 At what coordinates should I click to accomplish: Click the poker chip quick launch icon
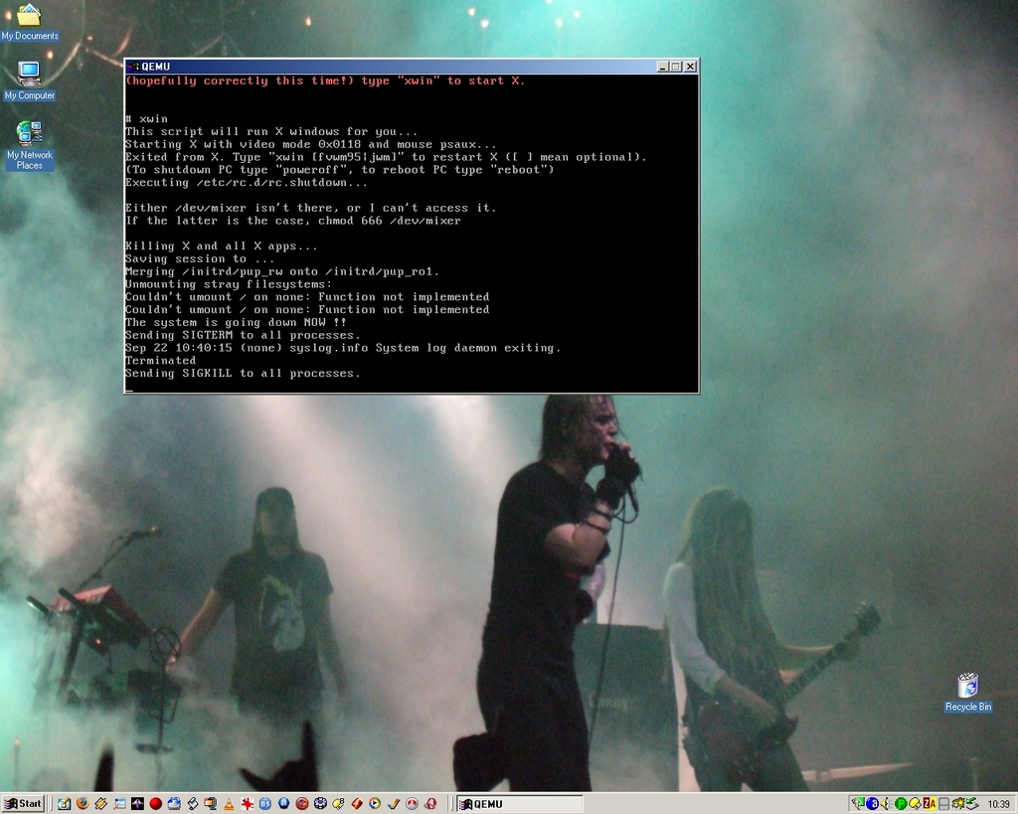point(320,804)
